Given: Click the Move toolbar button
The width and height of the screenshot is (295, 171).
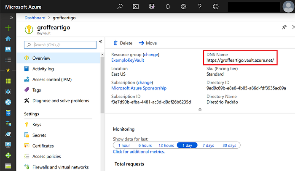Looking at the screenshot, I should pyautogui.click(x=147, y=43).
